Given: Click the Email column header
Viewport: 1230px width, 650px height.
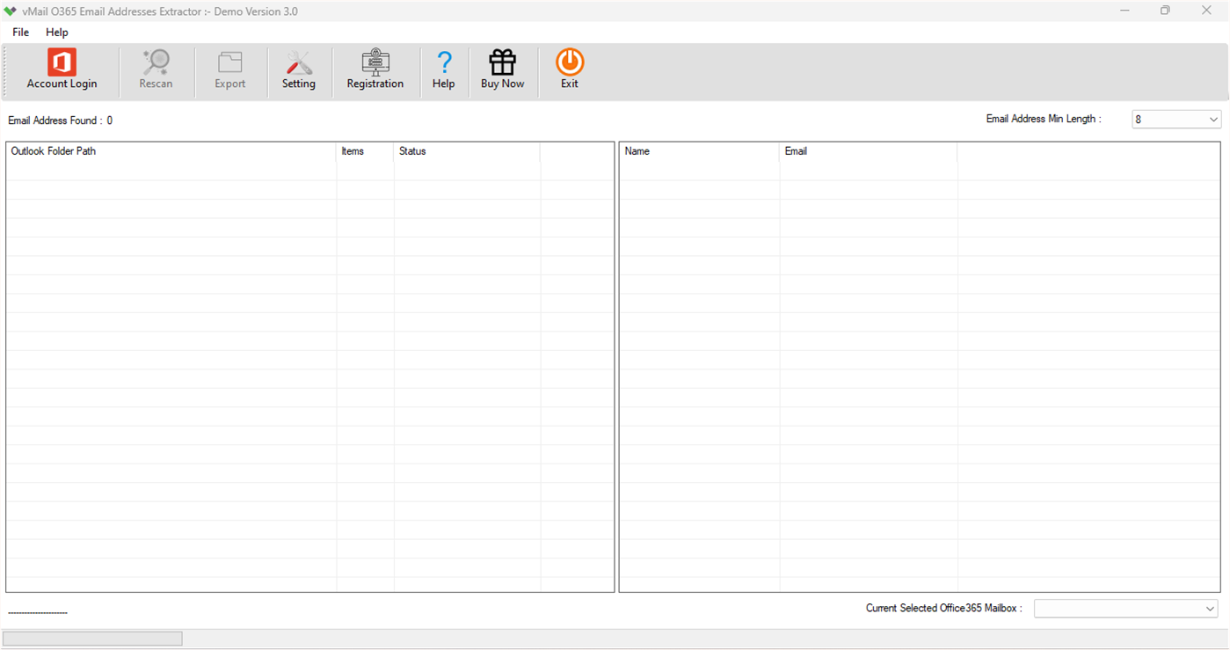Looking at the screenshot, I should click(795, 151).
